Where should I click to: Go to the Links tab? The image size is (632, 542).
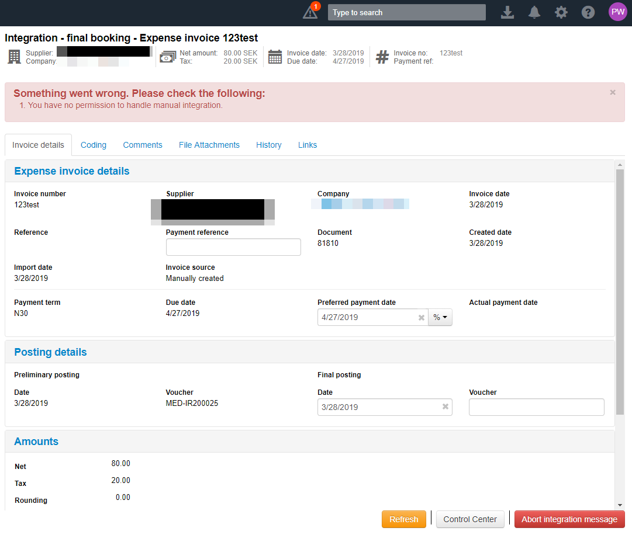pos(308,145)
